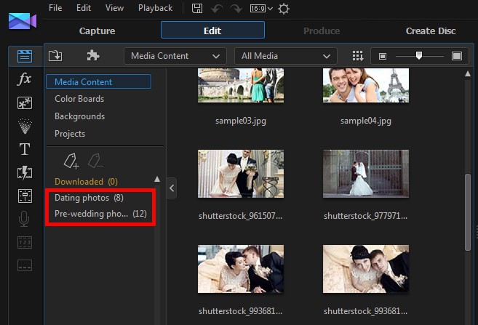Open the Effect Room fx icon
Viewport: 478px width, 325px height.
pos(25,79)
